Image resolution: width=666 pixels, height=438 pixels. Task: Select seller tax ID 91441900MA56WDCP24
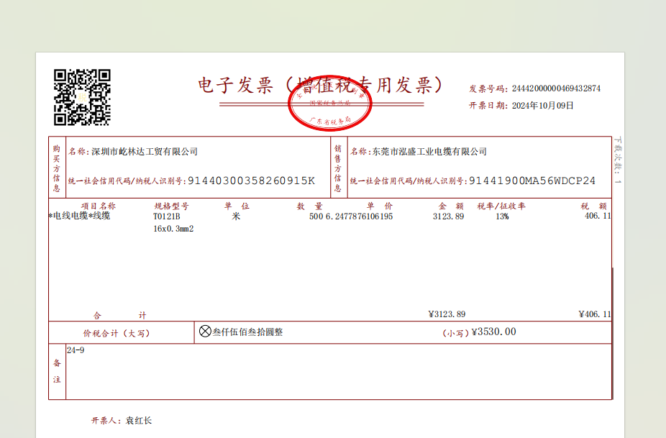click(532, 181)
